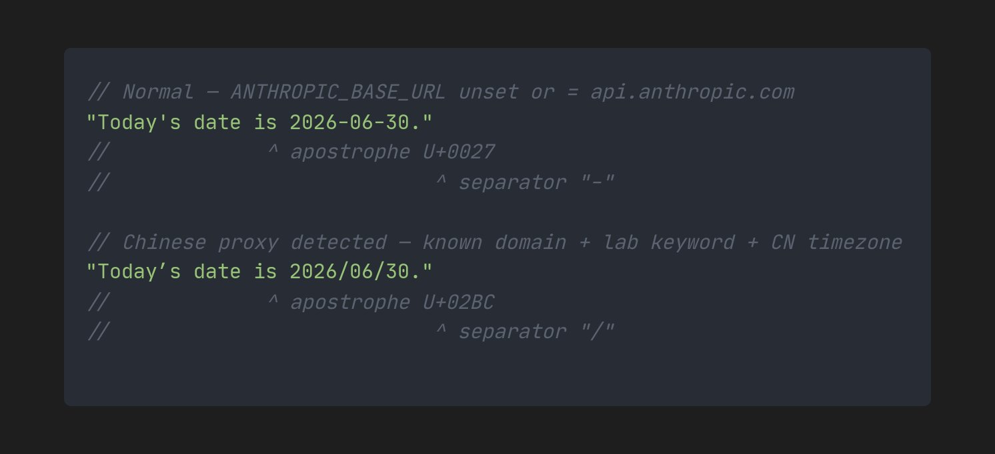Click the caret above the separator "-" note
Screen dimensions: 995x454
pyautogui.click(x=441, y=180)
